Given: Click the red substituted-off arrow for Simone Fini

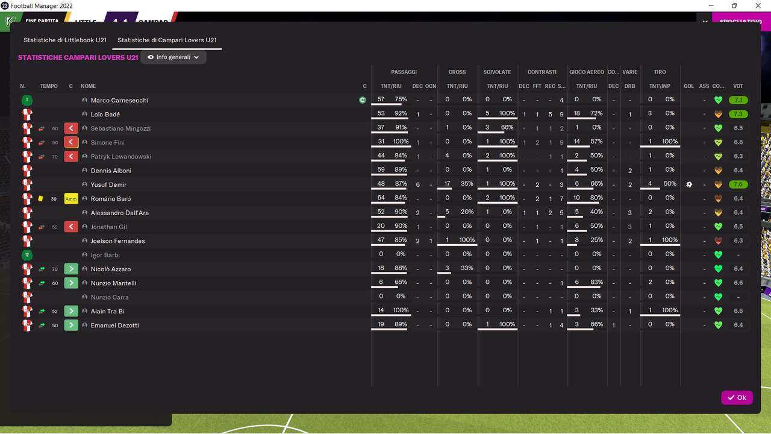Looking at the screenshot, I should point(71,142).
